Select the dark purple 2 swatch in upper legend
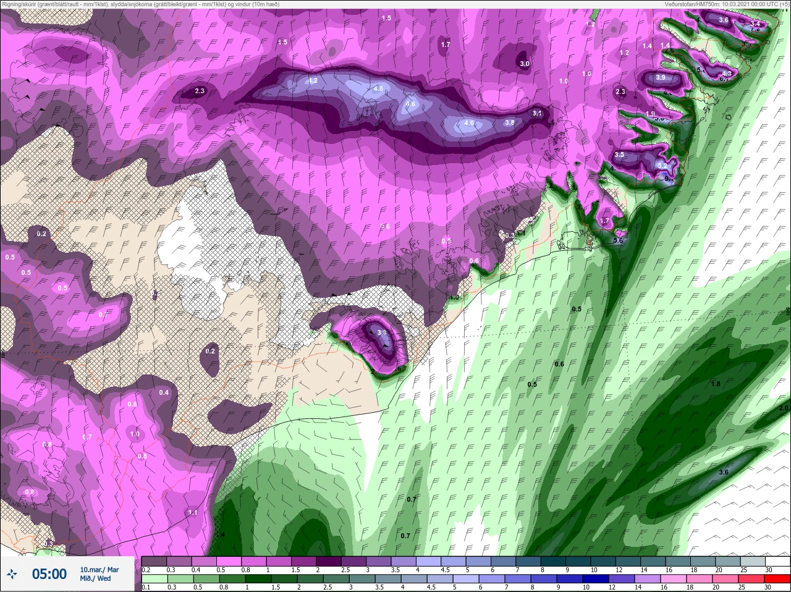The width and height of the screenshot is (791, 592). 329,562
